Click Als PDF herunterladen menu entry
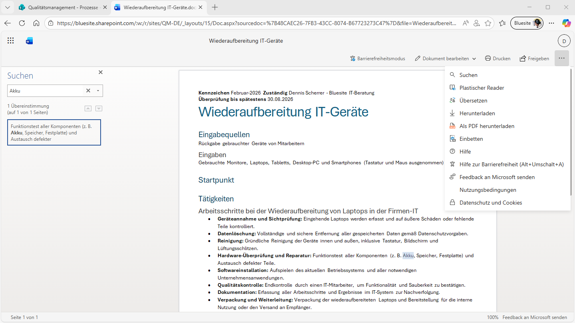Viewport: 575px width, 323px height. [487, 126]
